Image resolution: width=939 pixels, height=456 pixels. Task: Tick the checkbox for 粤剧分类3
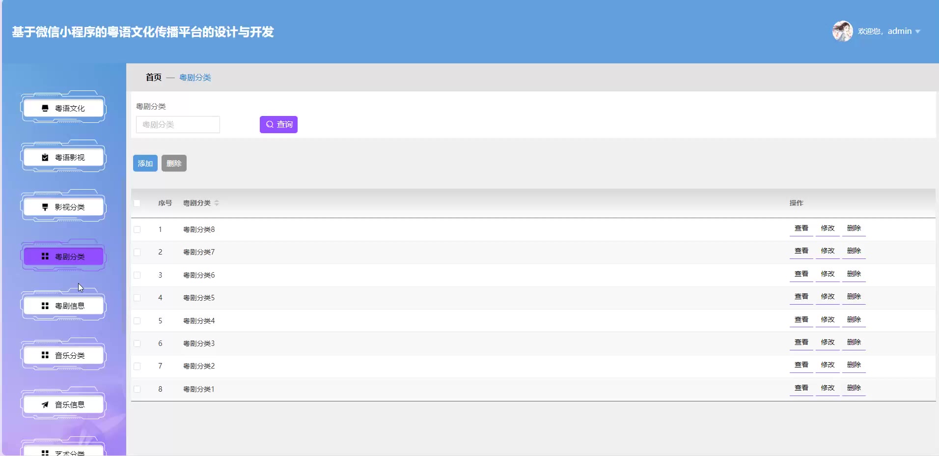[x=137, y=343]
